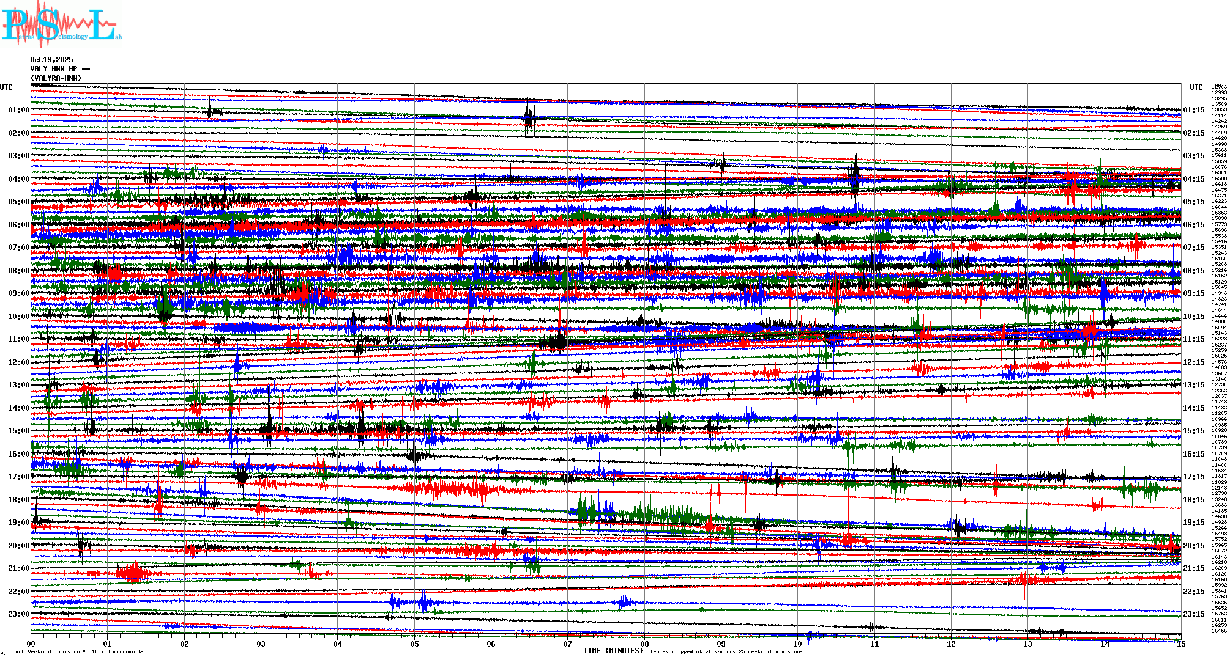Viewport: 1230px width, 660px height.
Task: Click minute 05 on the bottom axis
Action: (414, 644)
